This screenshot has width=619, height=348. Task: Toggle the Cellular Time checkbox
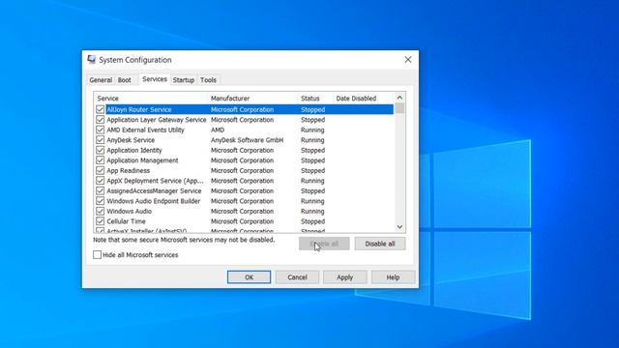coord(100,221)
